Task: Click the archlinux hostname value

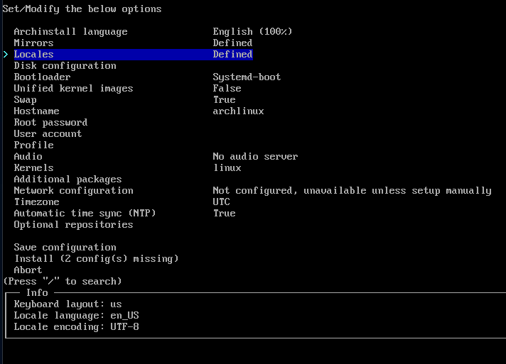Action: [x=238, y=111]
